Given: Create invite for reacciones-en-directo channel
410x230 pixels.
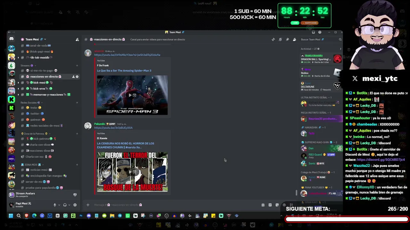Looking at the screenshot, I should pyautogui.click(x=73, y=77).
